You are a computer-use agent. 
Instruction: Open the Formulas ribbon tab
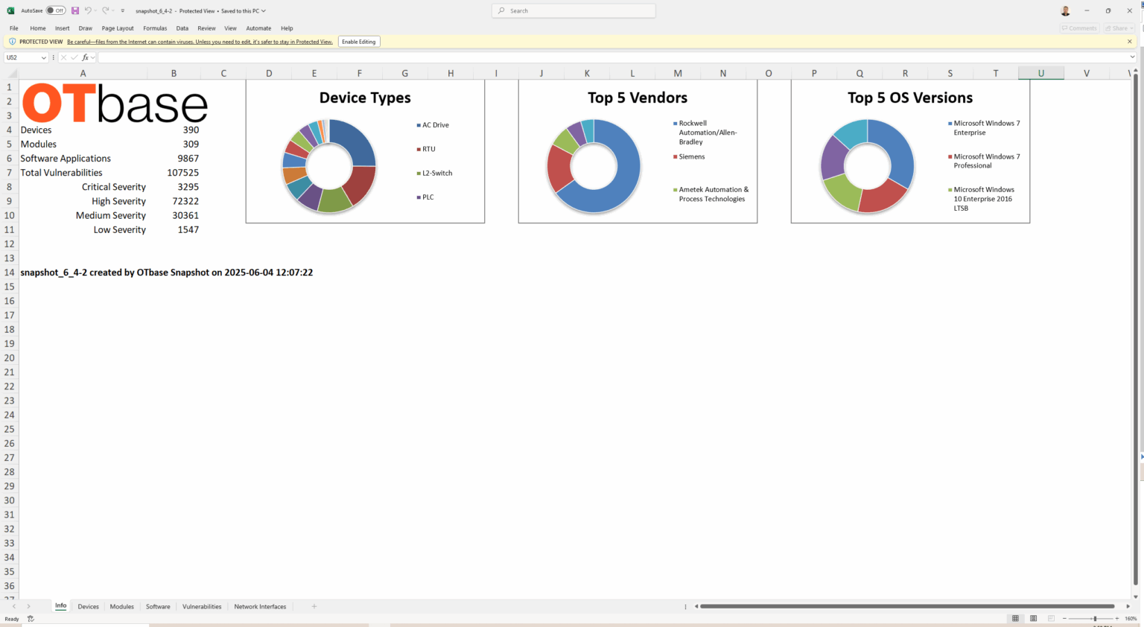[155, 28]
